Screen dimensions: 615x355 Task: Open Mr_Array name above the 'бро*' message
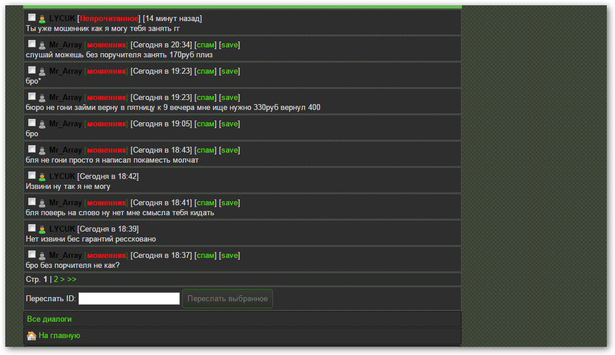coord(66,71)
